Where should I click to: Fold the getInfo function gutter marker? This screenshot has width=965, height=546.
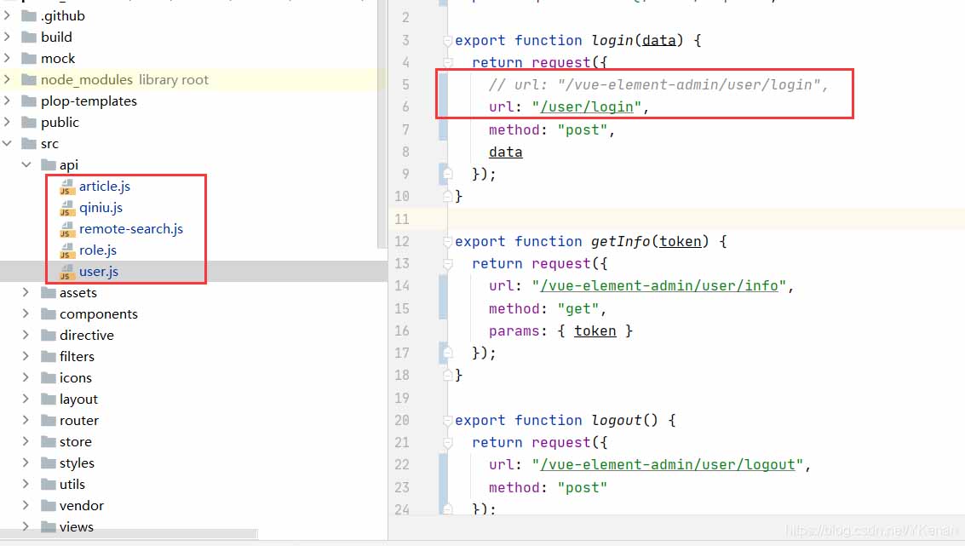(448, 242)
